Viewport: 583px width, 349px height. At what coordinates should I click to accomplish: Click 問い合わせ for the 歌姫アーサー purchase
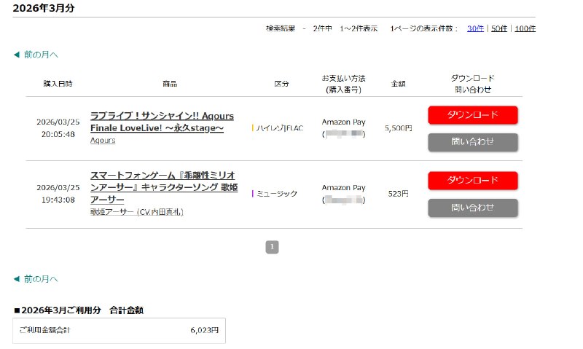click(472, 208)
